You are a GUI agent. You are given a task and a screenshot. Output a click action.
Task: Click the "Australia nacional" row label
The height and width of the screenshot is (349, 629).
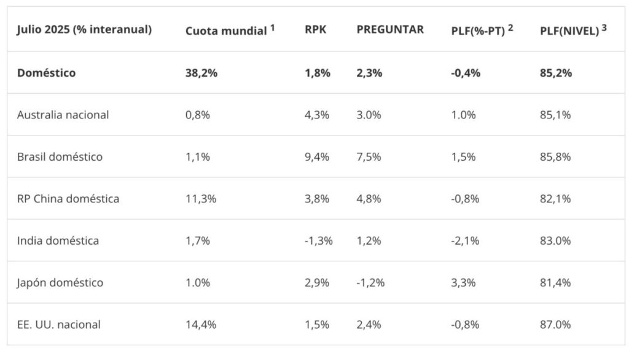pyautogui.click(x=63, y=115)
